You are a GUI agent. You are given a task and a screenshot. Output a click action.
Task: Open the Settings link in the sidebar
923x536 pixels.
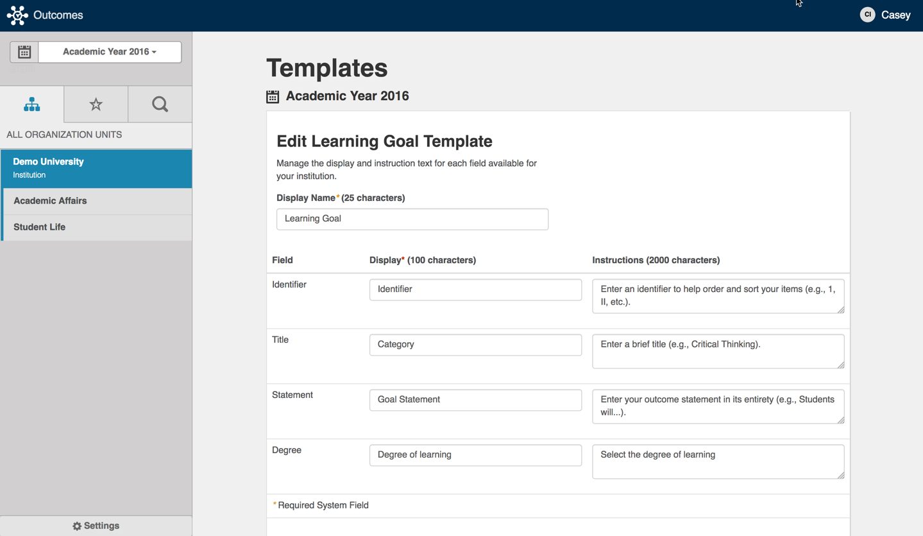coord(96,526)
